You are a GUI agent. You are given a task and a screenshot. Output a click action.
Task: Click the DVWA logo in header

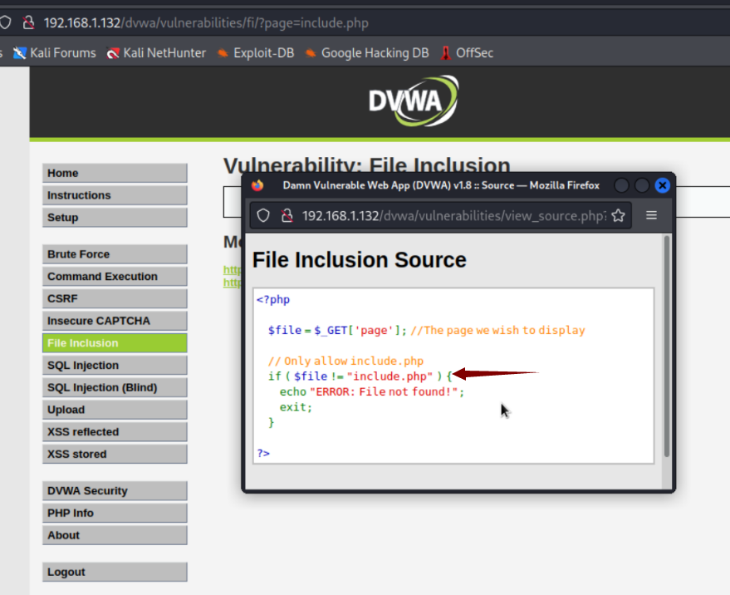click(414, 101)
